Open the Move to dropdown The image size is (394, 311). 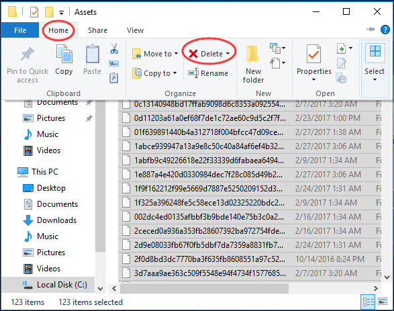pos(155,54)
